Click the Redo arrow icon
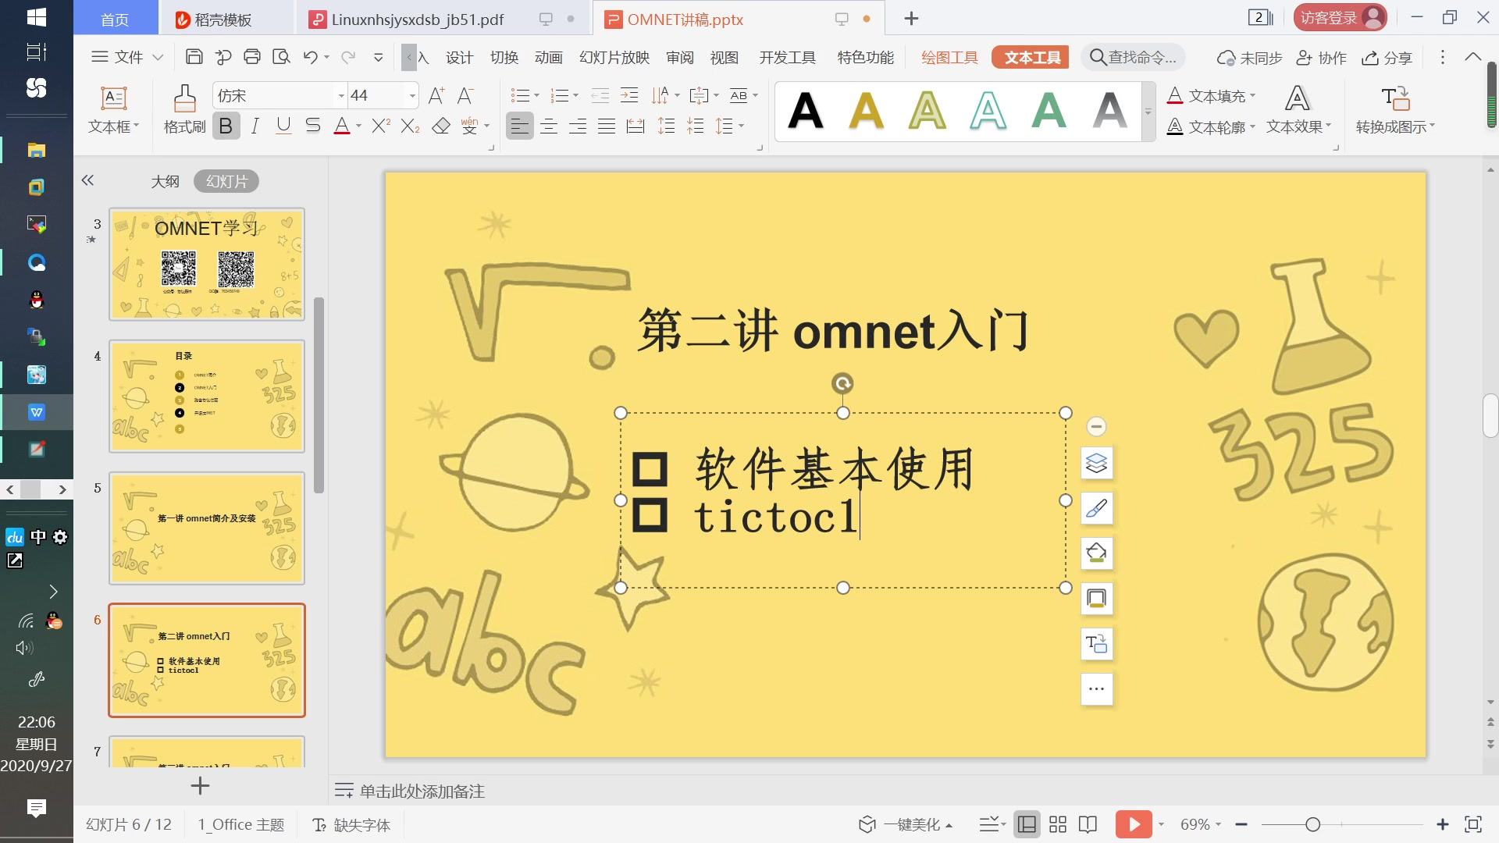Screen dimensions: 1499x843 click(x=348, y=57)
